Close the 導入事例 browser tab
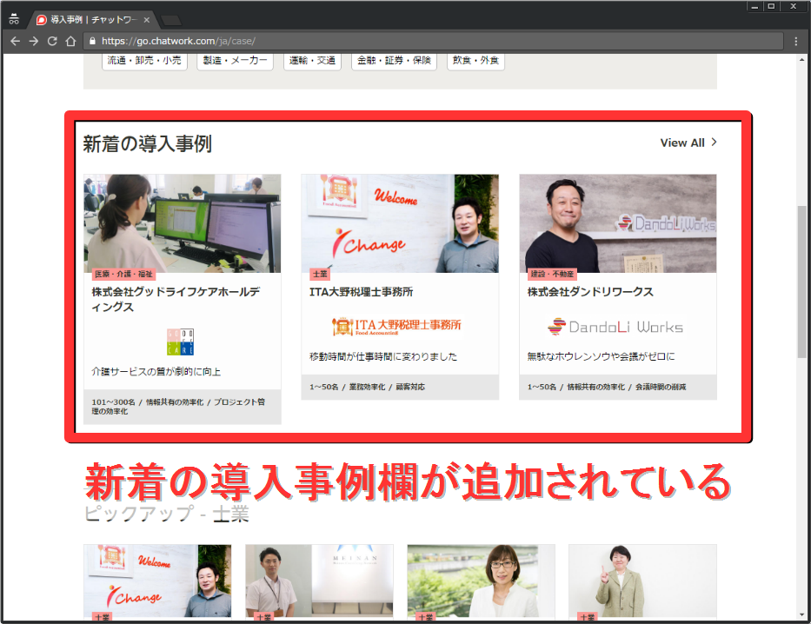 click(147, 20)
